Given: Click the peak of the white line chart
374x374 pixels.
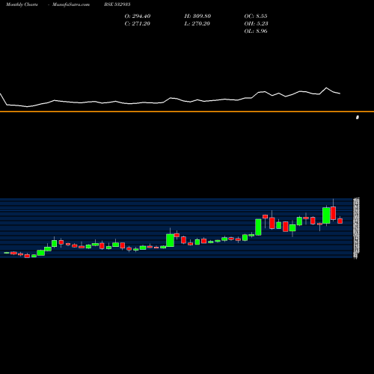Looking at the screenshot, I should (326, 88).
